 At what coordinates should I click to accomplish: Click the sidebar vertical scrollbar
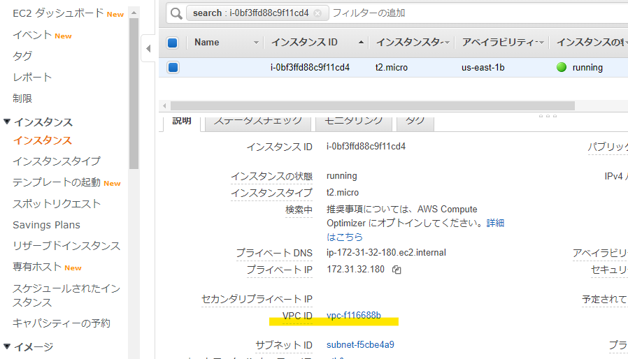pyautogui.click(x=134, y=94)
